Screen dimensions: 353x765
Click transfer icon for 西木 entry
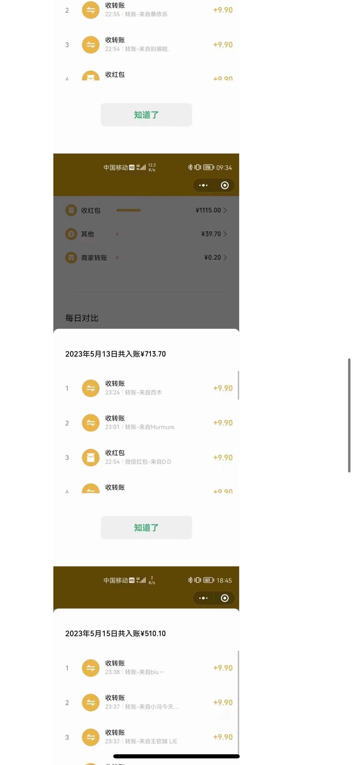click(x=91, y=388)
